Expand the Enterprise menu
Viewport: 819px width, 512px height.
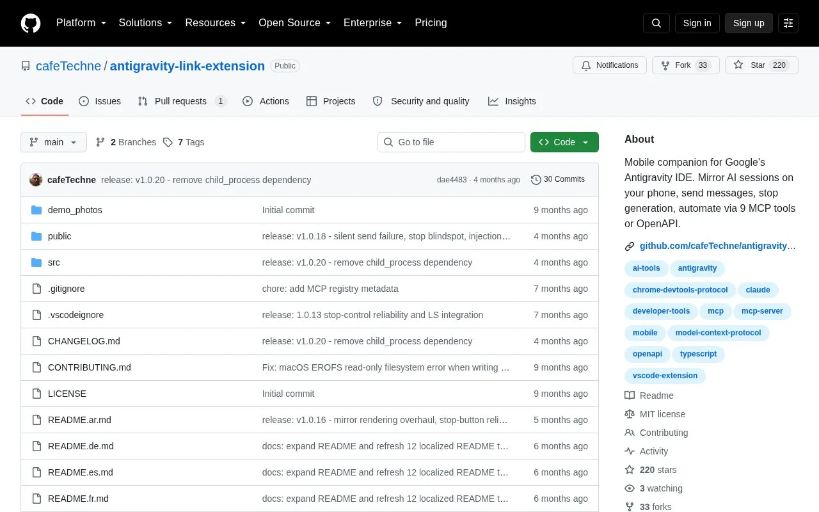[x=372, y=23]
